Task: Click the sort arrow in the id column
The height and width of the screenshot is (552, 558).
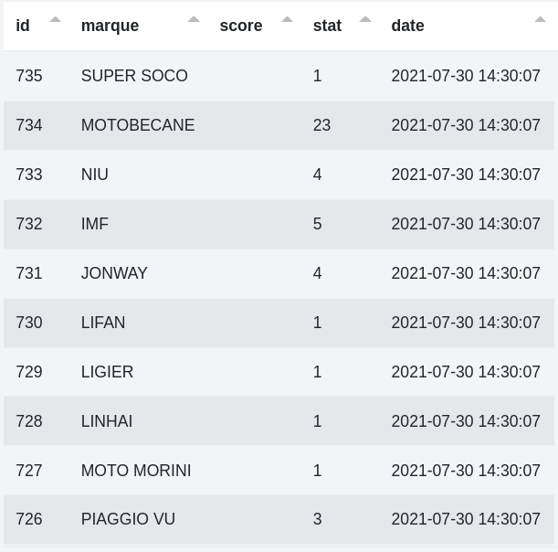Action: pyautogui.click(x=55, y=19)
